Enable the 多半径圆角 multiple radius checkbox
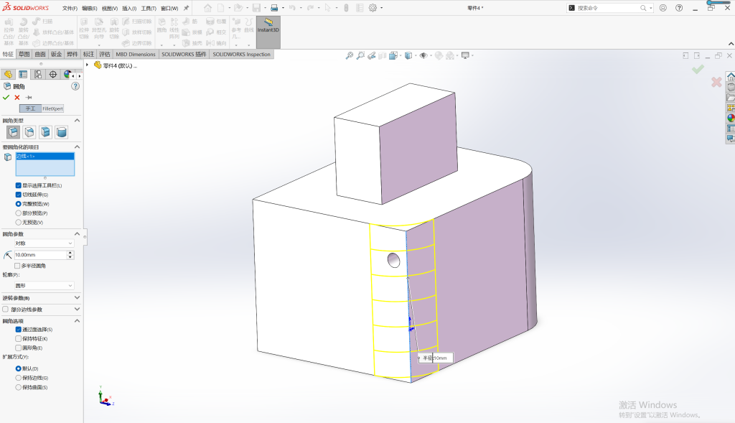Viewport: 735px width, 423px height. (17, 266)
